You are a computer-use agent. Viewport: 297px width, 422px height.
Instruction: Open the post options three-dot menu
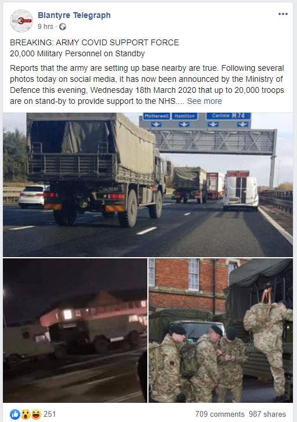(x=282, y=14)
